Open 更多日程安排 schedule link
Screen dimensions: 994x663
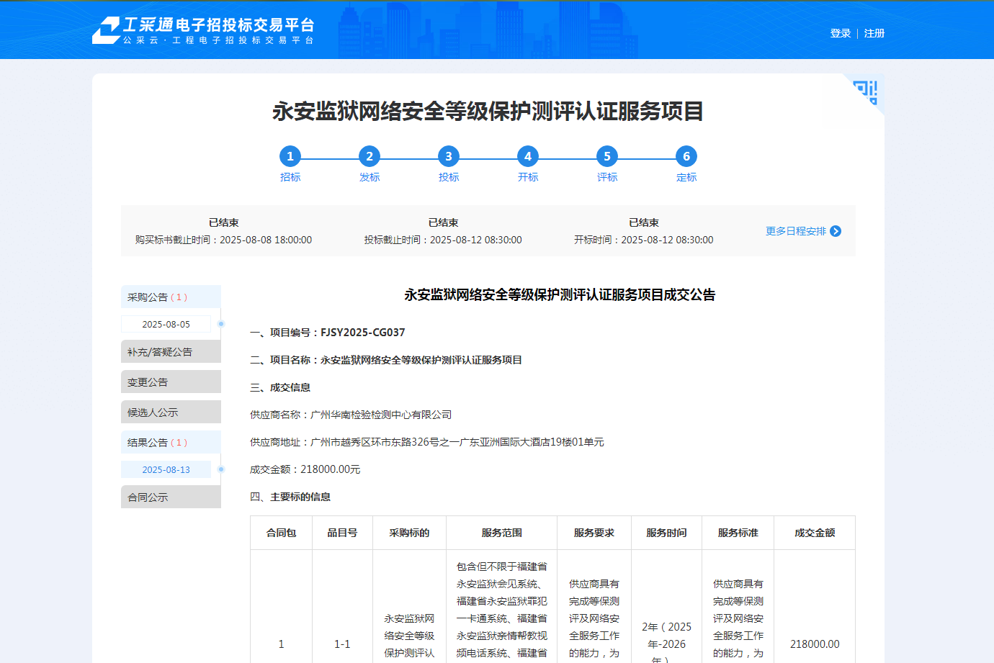tap(795, 231)
